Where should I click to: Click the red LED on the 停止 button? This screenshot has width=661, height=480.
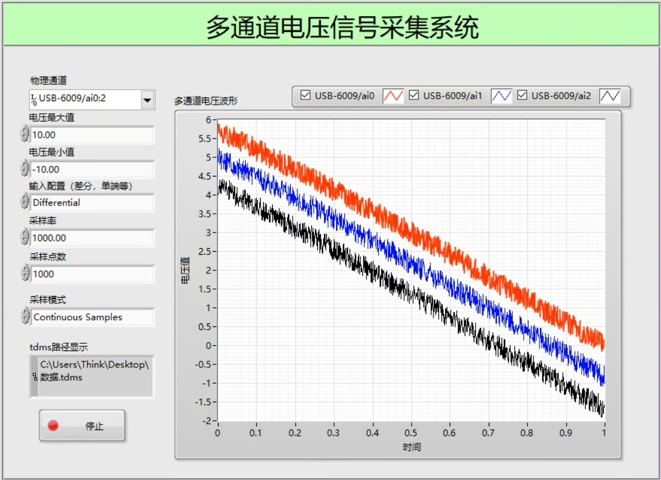click(x=53, y=426)
